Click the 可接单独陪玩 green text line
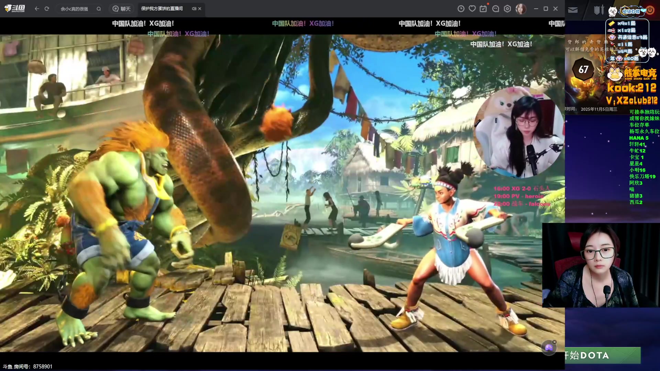This screenshot has height=371, width=660. (x=644, y=112)
